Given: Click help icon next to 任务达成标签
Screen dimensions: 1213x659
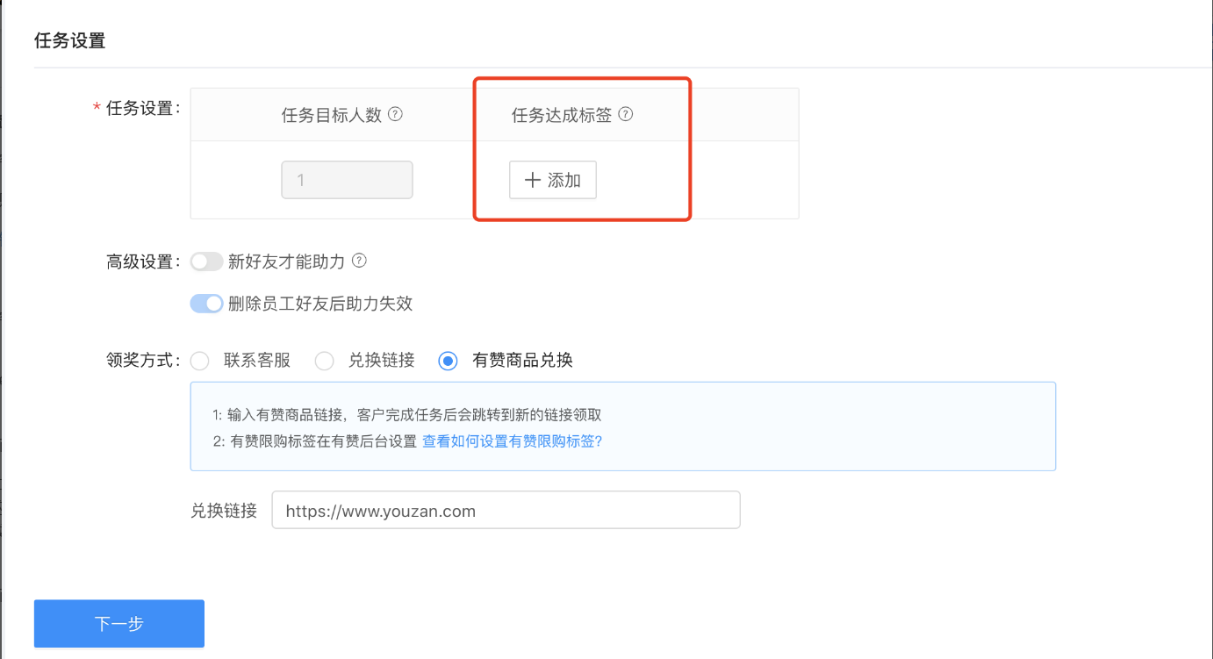Looking at the screenshot, I should [626, 114].
